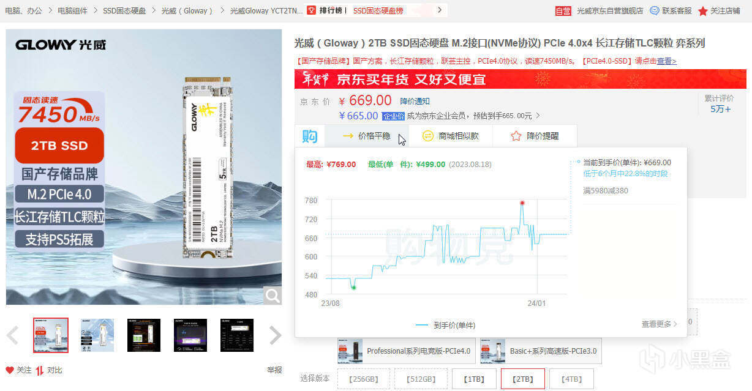Open 降价提醒 tab
Screen dimensions: 752x391
coord(535,136)
